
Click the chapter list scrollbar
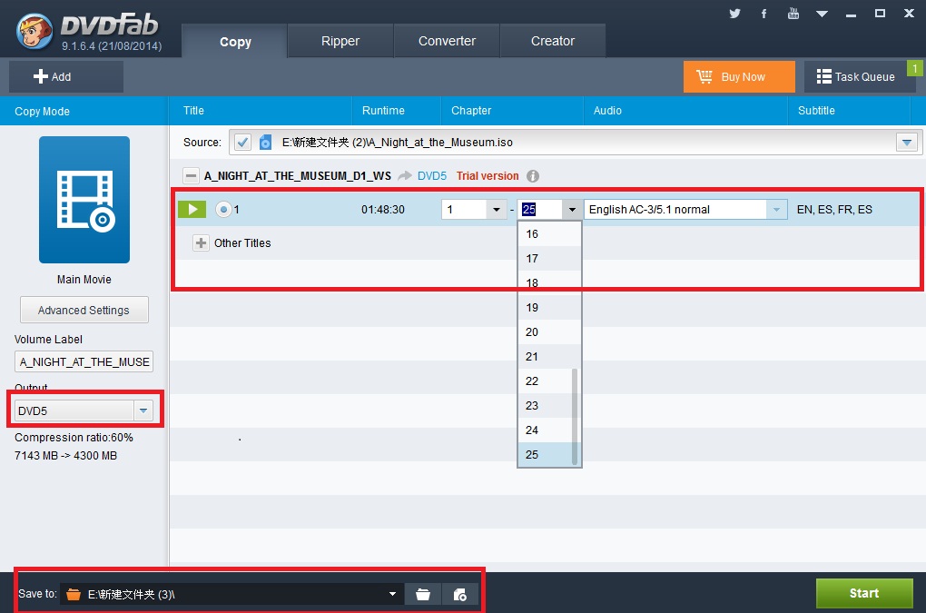[x=575, y=416]
